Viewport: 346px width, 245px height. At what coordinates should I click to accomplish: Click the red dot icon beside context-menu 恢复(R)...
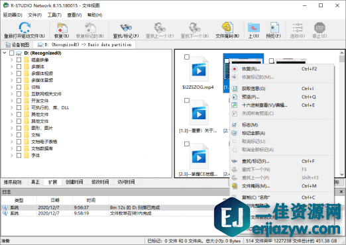click(235, 69)
